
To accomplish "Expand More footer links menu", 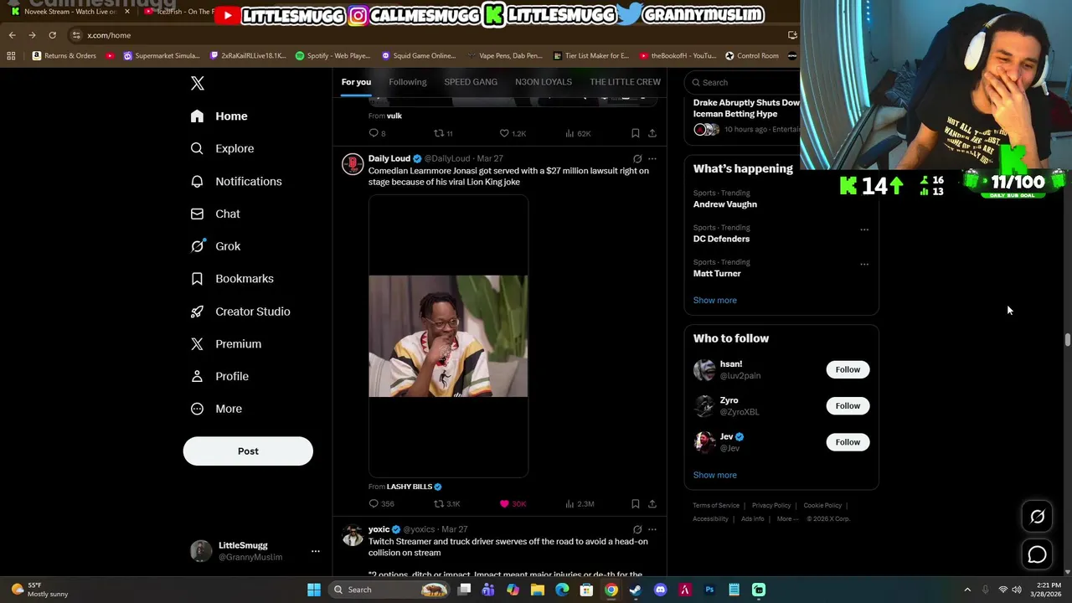I will [786, 519].
